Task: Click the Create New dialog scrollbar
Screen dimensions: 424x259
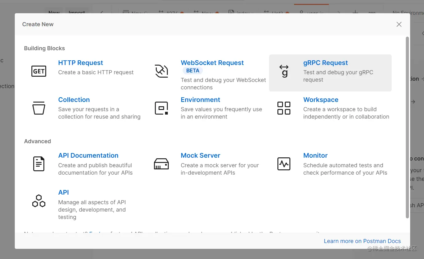Action: point(407,127)
